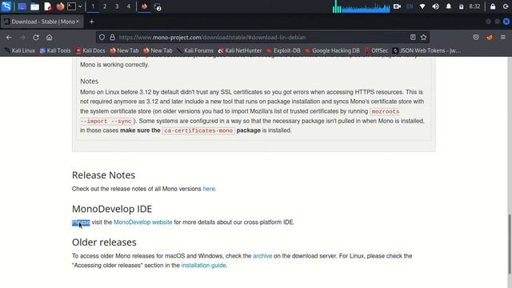Open the 'archive' download server link
Image resolution: width=512 pixels, height=288 pixels.
click(x=262, y=256)
